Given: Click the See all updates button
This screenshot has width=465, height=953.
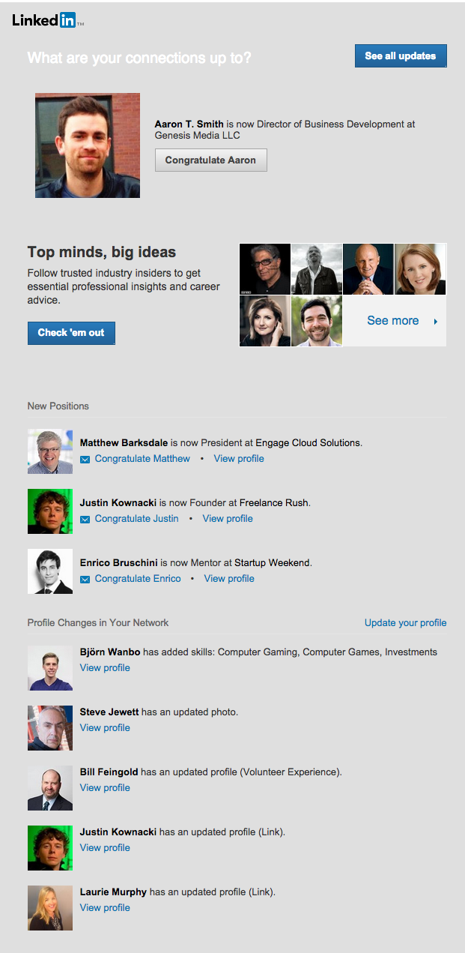Looking at the screenshot, I should tap(401, 56).
